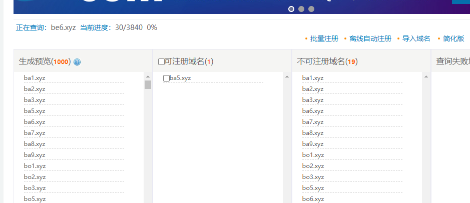Select ba2.xyz in the 生成预览 list

click(35, 89)
